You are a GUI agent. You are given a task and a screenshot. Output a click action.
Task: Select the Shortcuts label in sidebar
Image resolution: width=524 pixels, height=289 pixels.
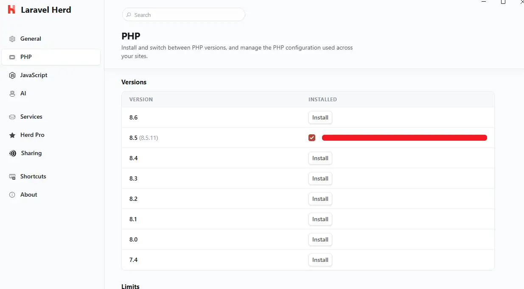coord(33,176)
